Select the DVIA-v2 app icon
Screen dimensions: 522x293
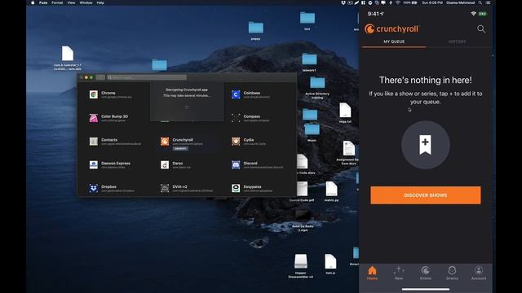point(165,188)
